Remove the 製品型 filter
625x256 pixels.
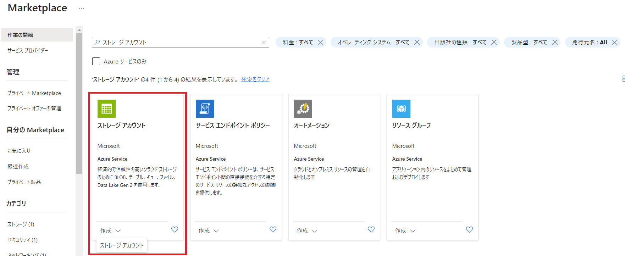click(555, 42)
